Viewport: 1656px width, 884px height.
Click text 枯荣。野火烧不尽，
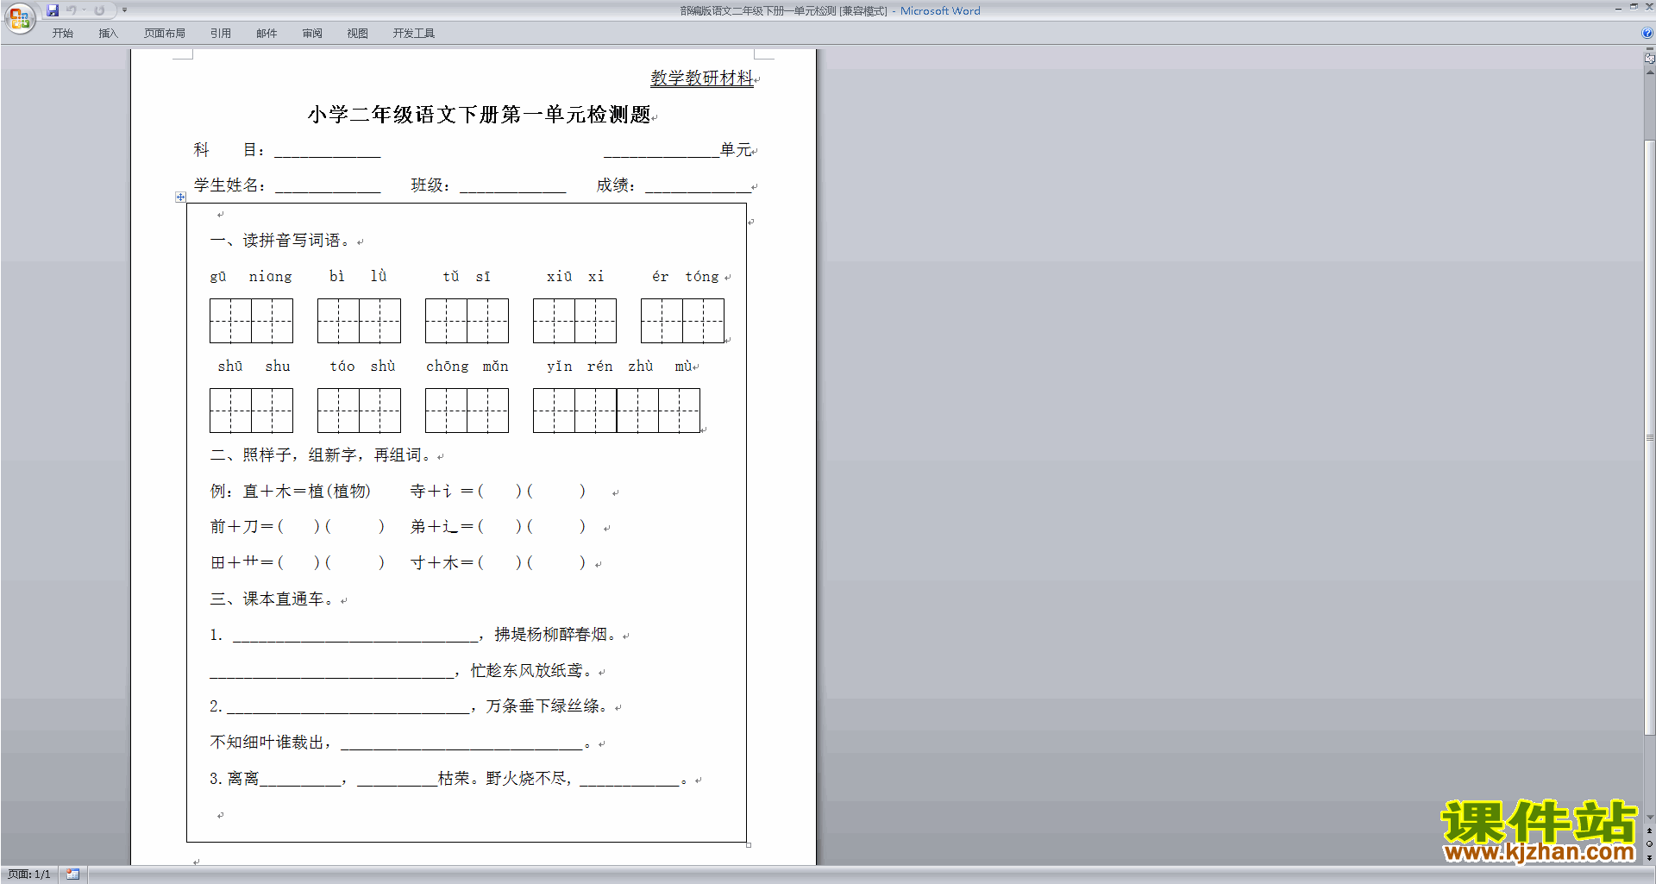[x=505, y=779]
